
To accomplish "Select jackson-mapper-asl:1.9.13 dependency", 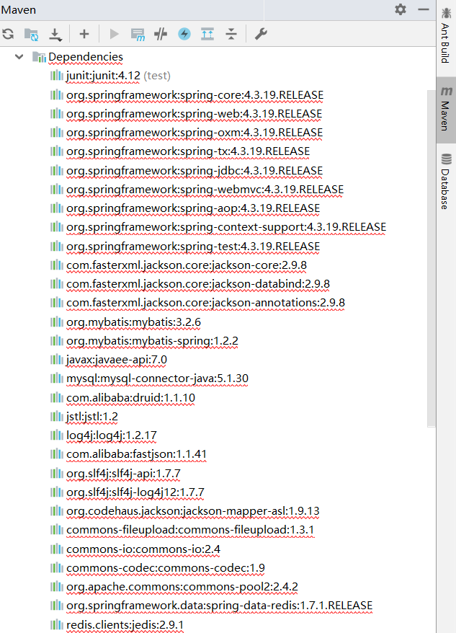I will [x=185, y=511].
